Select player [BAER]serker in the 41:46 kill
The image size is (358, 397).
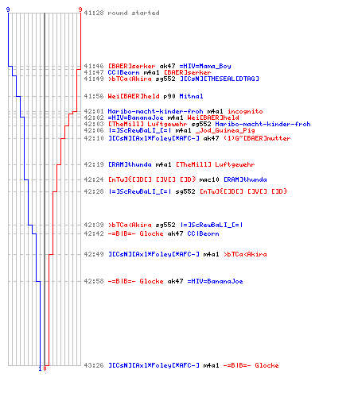(x=131, y=66)
